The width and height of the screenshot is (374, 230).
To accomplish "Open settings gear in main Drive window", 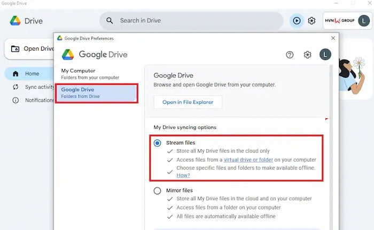I will (311, 21).
